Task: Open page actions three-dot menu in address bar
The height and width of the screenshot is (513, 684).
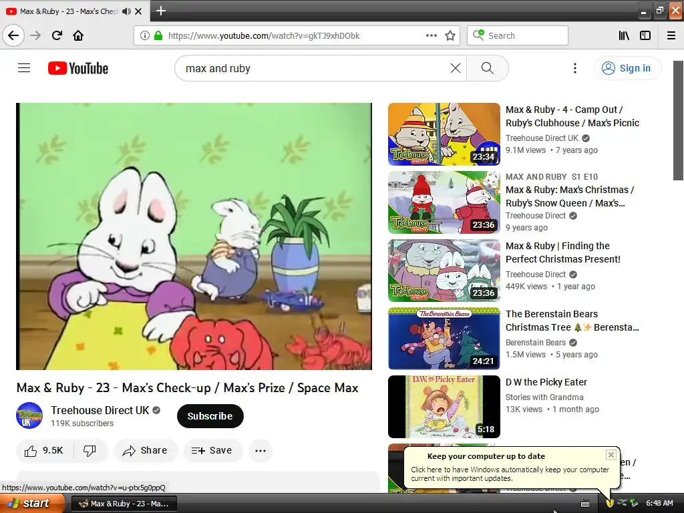Action: (431, 35)
